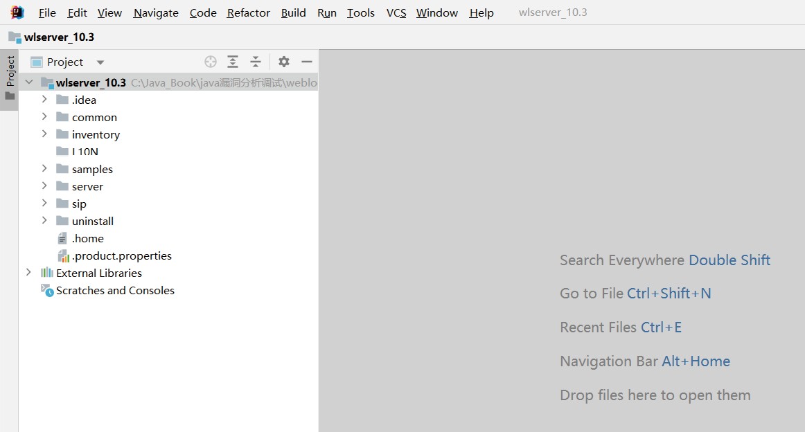Open the Code menu
Viewport: 805px width, 432px height.
[203, 13]
